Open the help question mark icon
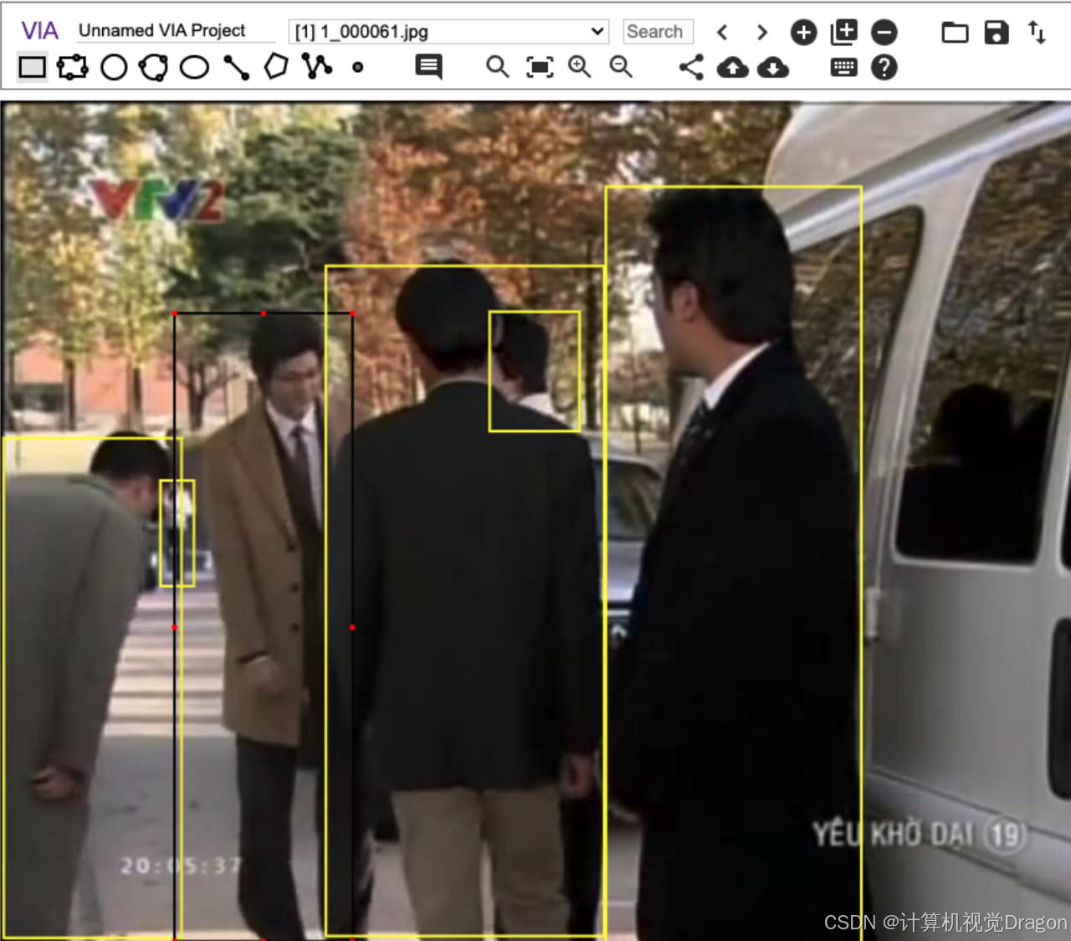This screenshot has width=1071, height=941. tap(884, 67)
